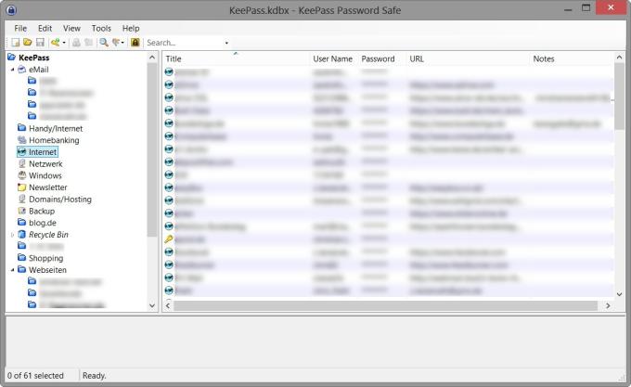The height and width of the screenshot is (387, 631).
Task: Click the KeePass lock icon in title bar
Action: 11,10
